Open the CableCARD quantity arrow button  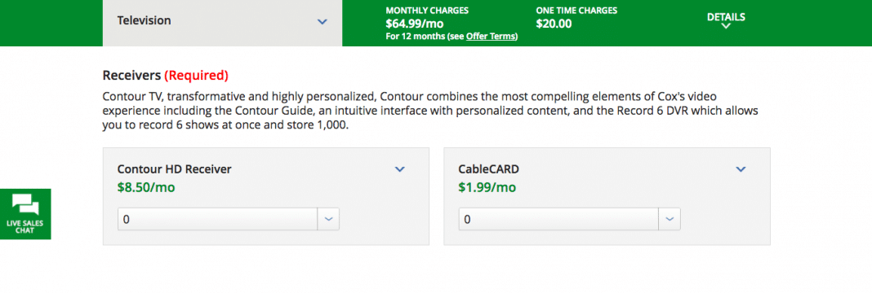[x=669, y=219]
